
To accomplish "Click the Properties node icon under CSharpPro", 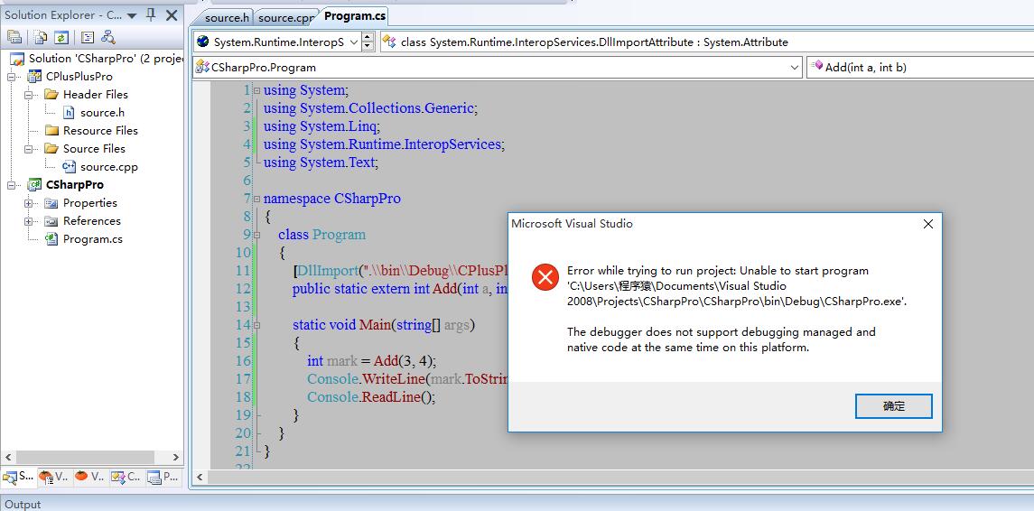I will click(x=51, y=203).
